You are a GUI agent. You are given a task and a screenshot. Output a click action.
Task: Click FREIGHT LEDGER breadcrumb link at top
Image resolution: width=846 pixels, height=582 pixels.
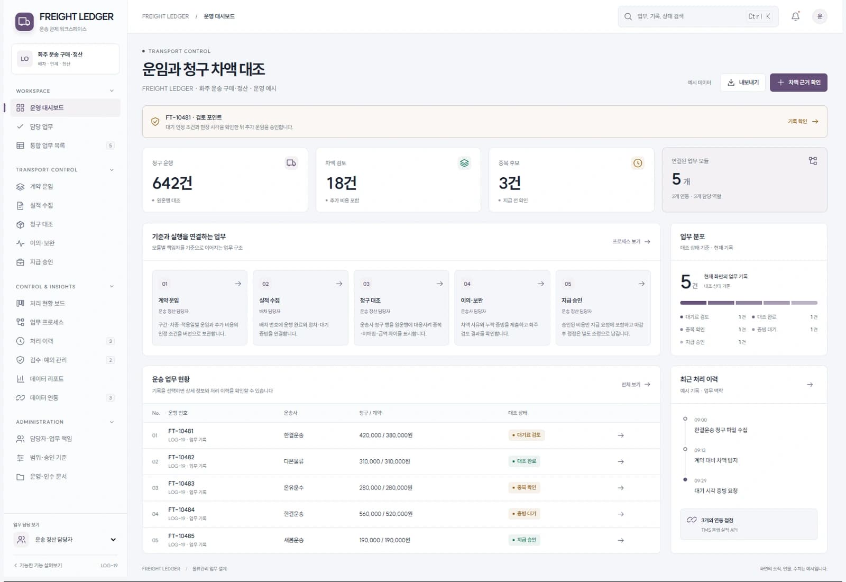[x=165, y=16]
